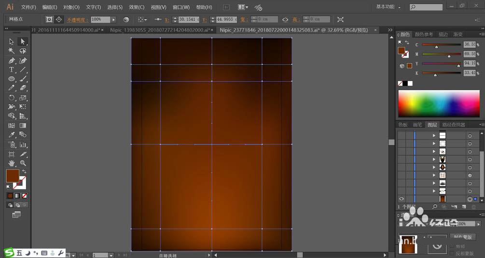This screenshot has width=485, height=258.
Task: Select the Direct Selection tool
Action: 23,41
